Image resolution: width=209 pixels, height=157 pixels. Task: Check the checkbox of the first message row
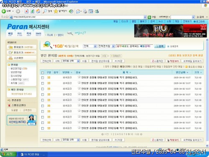(43, 77)
